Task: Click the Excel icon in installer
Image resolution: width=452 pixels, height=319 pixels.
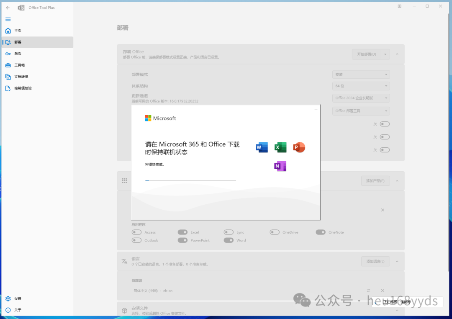Action: (x=280, y=147)
